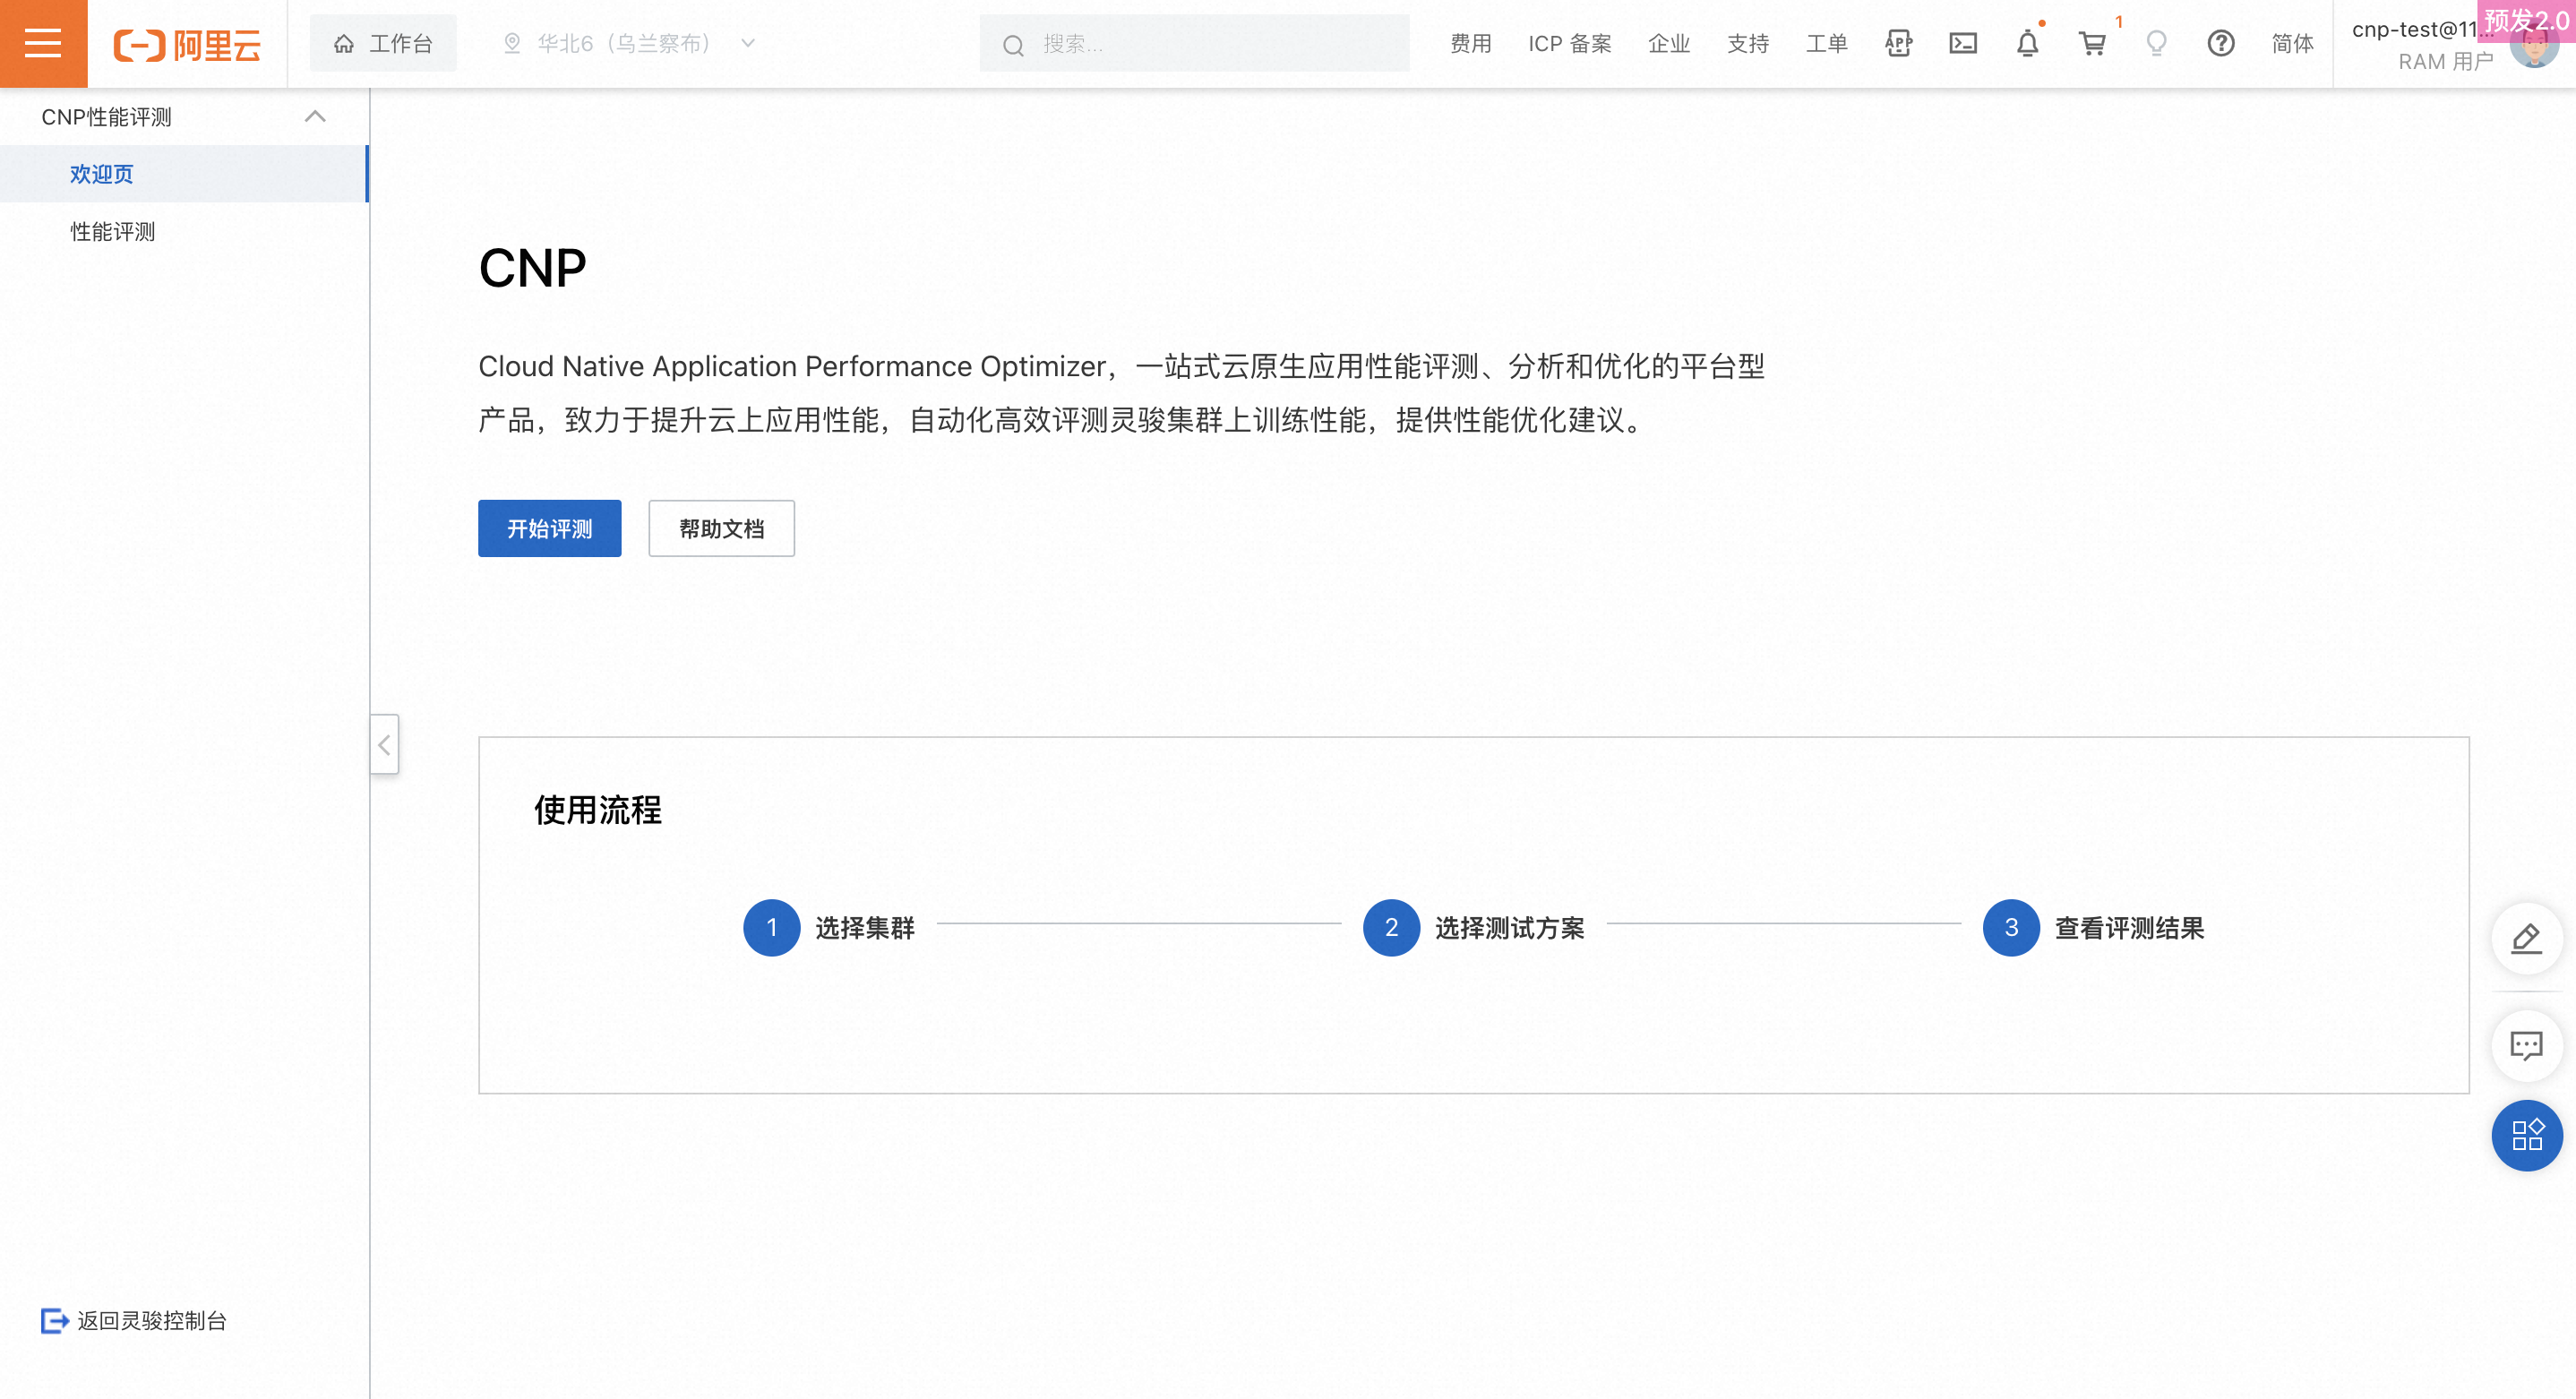Click the 帮助文档 button

click(x=721, y=528)
